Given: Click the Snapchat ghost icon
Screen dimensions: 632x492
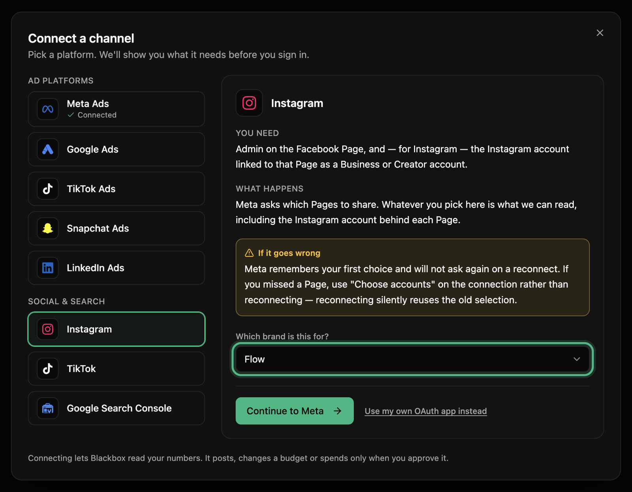Looking at the screenshot, I should 48,228.
